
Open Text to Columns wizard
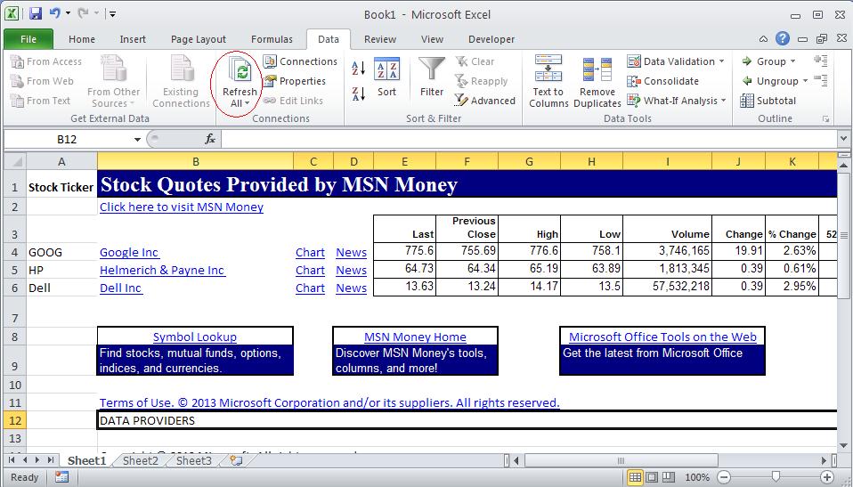coord(548,82)
